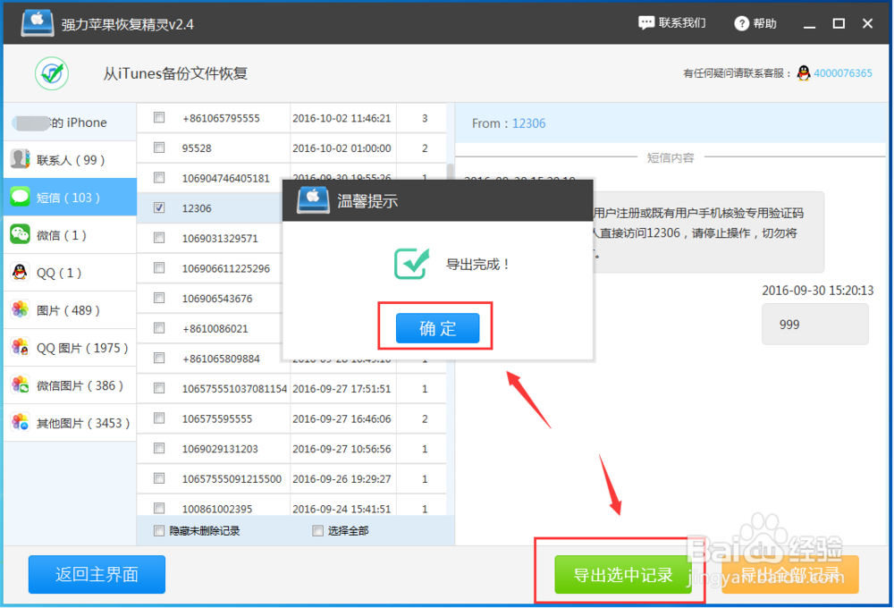The height and width of the screenshot is (608, 894).
Task: Click date 2016-10-02 01:00:00
Action: [342, 148]
